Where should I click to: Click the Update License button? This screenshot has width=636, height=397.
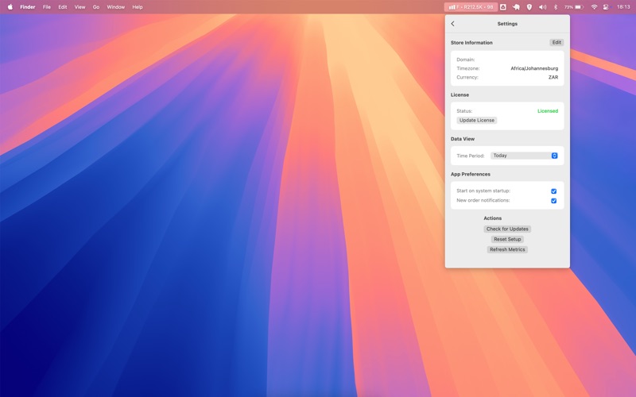click(x=476, y=121)
